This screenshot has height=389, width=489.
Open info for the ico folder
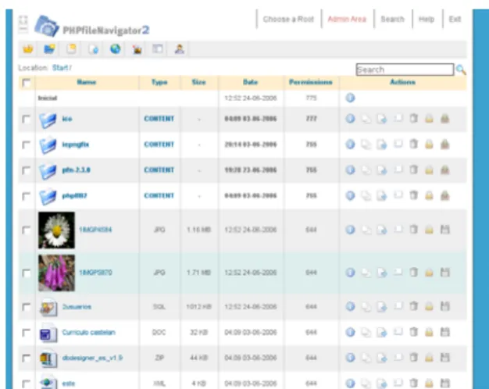coord(350,119)
